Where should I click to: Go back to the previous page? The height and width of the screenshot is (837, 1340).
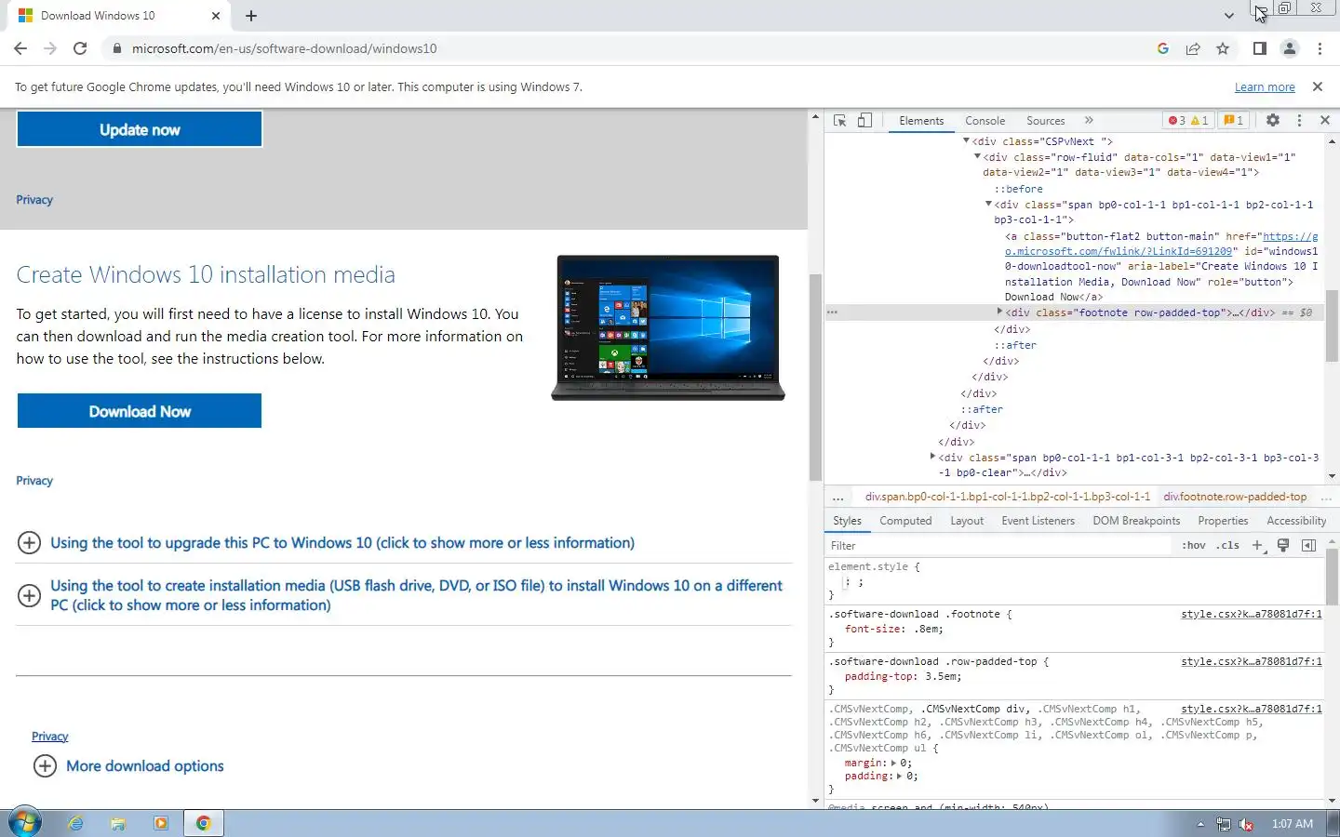point(20,48)
